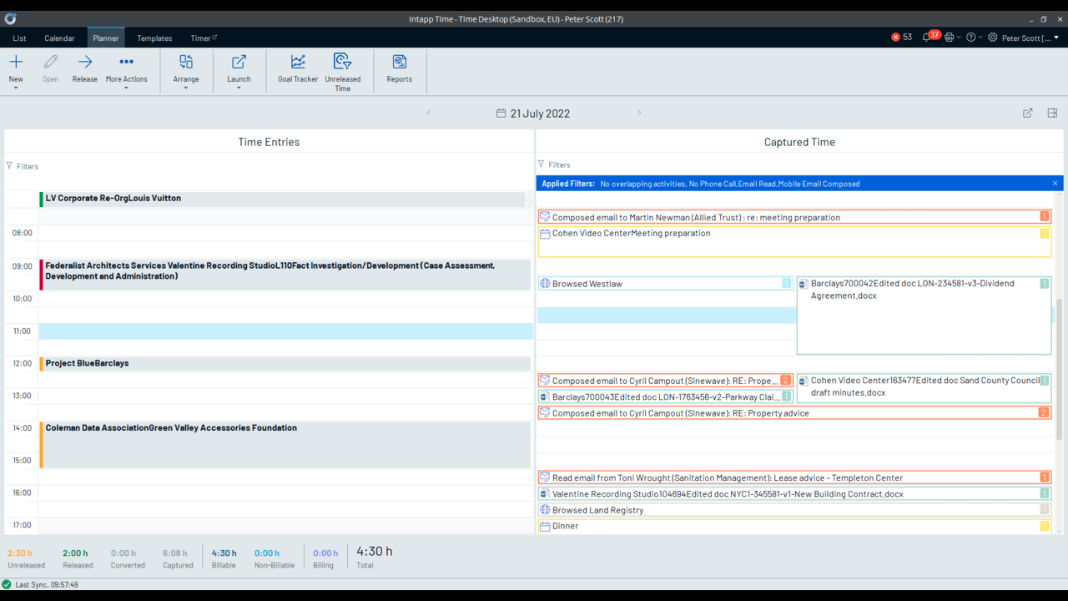The image size is (1068, 601).
Task: Select Composed email RE: Property advice entry
Action: tap(794, 413)
